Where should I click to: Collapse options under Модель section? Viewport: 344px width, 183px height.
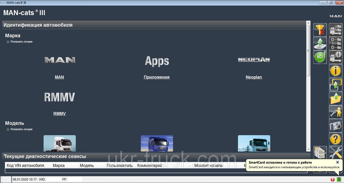(x=8, y=130)
